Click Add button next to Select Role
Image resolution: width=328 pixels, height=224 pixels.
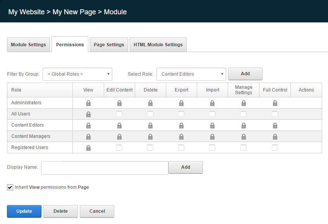(x=245, y=74)
